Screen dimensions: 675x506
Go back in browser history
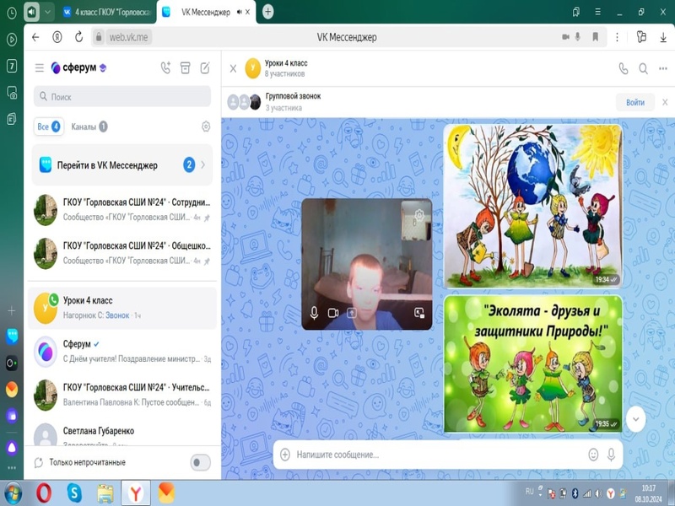coord(35,37)
